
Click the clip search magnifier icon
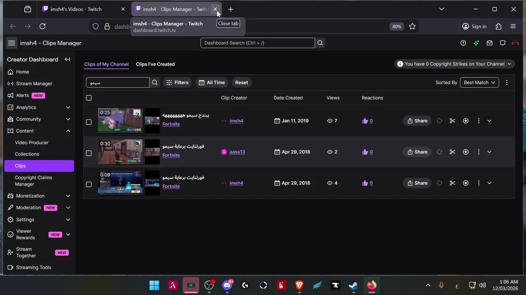click(x=155, y=82)
